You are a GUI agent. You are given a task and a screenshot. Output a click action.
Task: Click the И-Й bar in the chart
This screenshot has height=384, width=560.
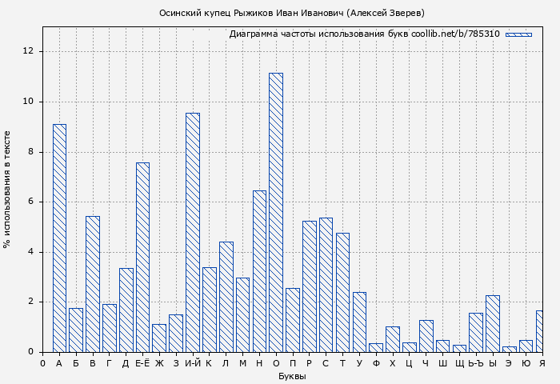[x=192, y=233]
